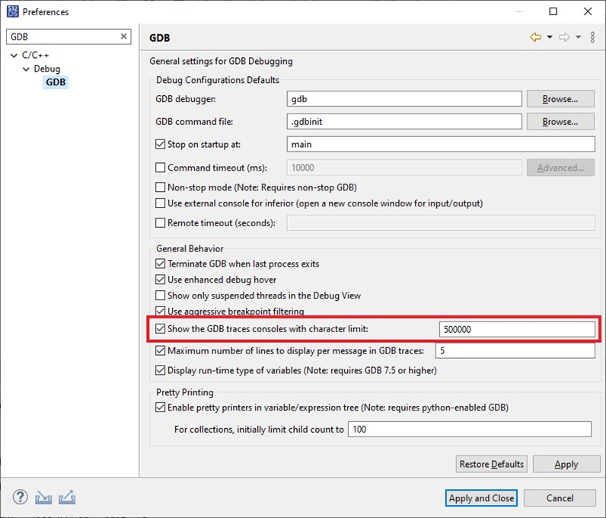Click the forward navigation arrow icon
The image size is (606, 518).
(x=564, y=37)
